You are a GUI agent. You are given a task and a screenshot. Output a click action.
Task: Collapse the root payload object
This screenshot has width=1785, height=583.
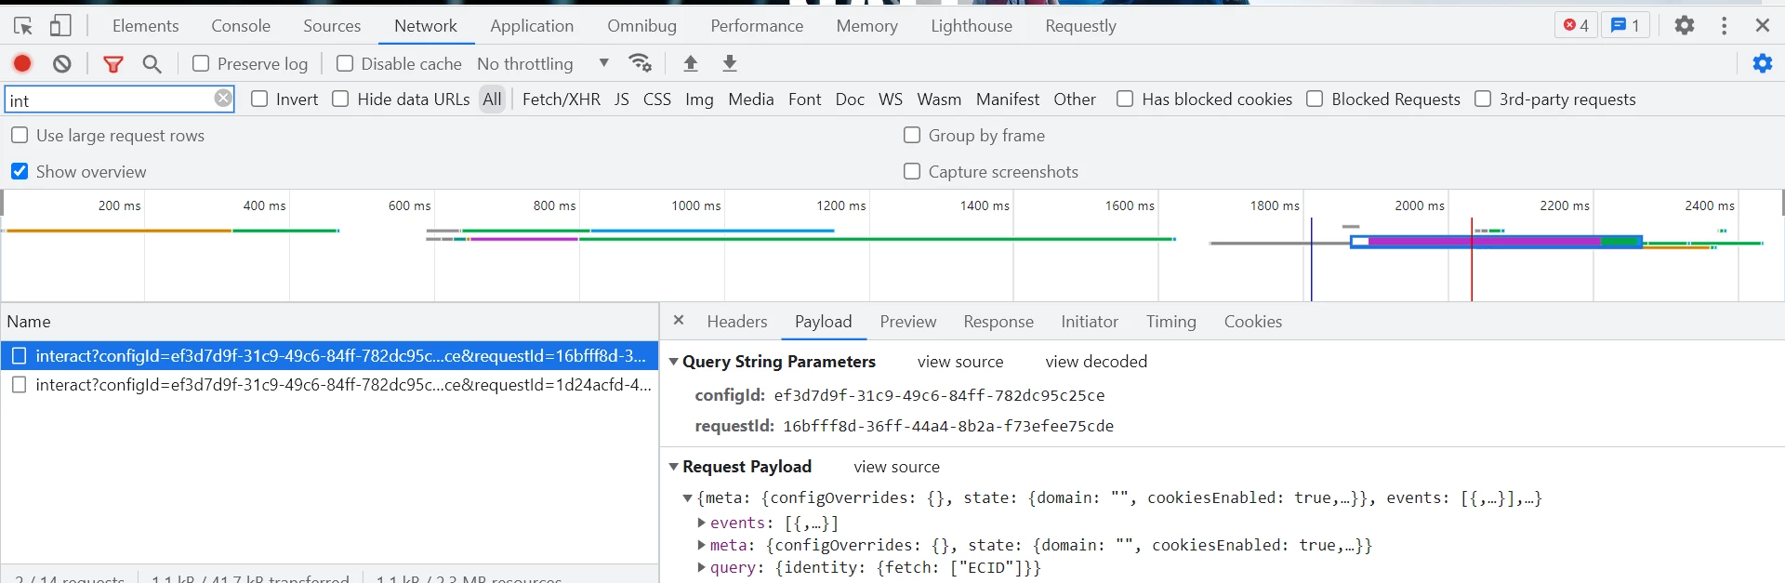click(x=688, y=498)
